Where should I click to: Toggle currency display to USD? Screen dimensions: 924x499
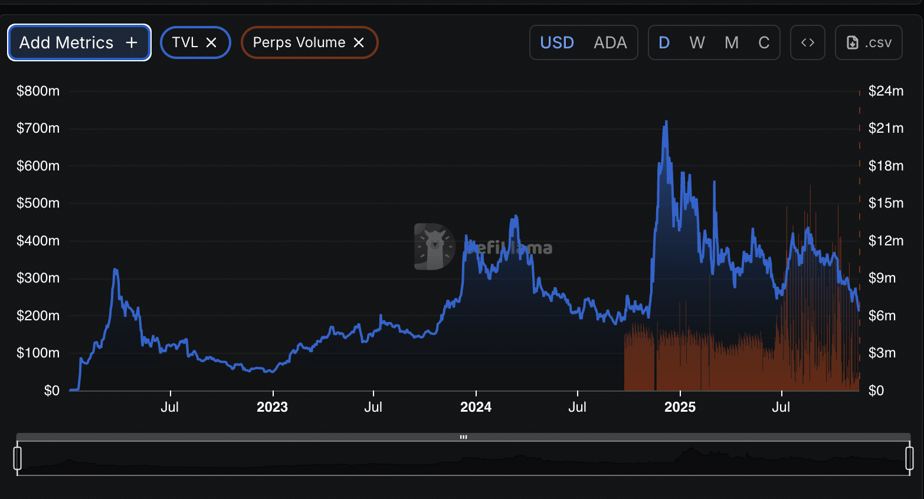(556, 42)
